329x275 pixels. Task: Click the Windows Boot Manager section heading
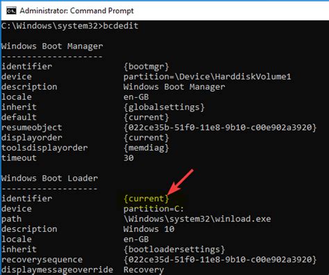52,47
